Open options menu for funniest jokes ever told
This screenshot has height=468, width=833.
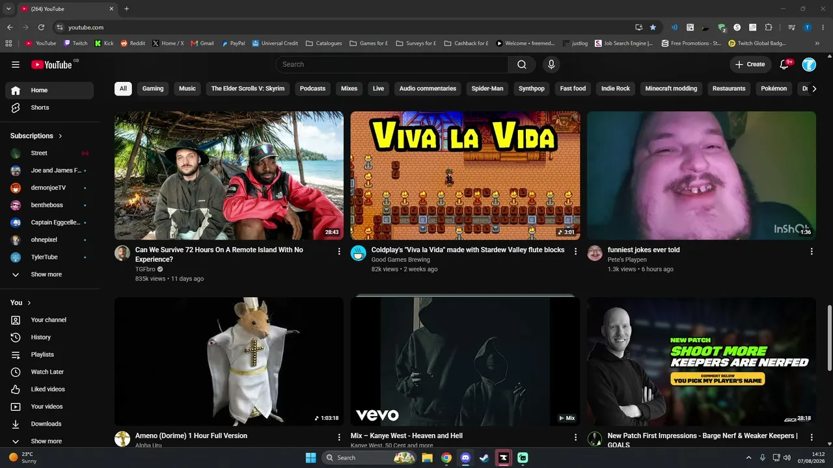tap(812, 252)
